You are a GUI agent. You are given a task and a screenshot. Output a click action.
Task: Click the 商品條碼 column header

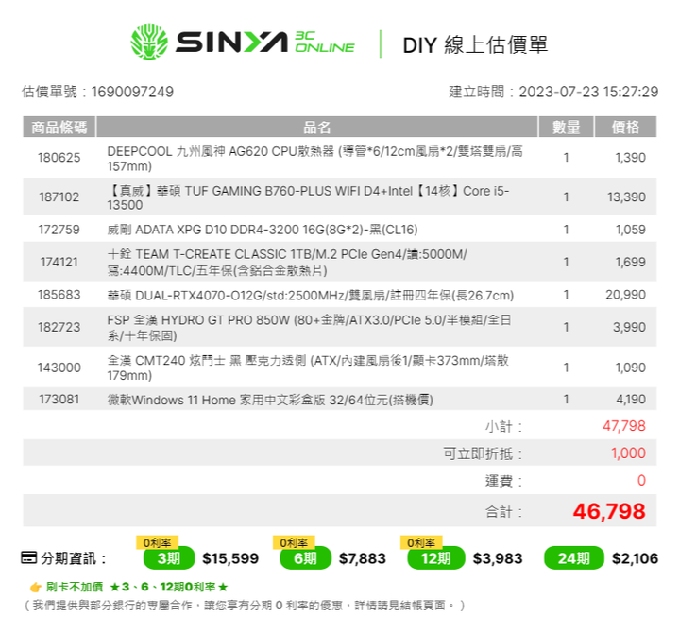point(59,127)
